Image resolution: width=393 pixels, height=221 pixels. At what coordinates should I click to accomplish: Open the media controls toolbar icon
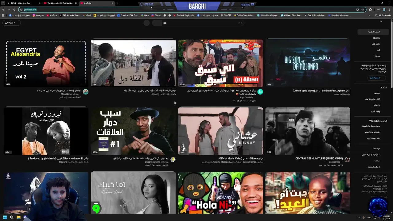coord(378,10)
